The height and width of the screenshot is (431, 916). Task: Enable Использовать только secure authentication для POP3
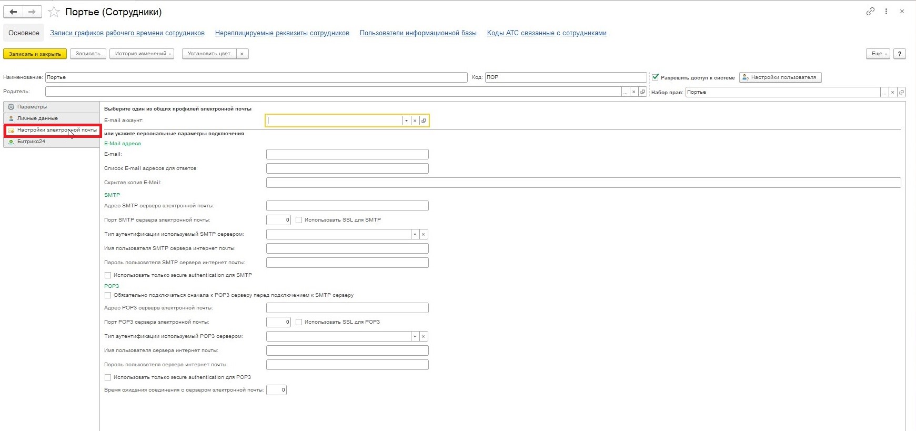tap(108, 377)
